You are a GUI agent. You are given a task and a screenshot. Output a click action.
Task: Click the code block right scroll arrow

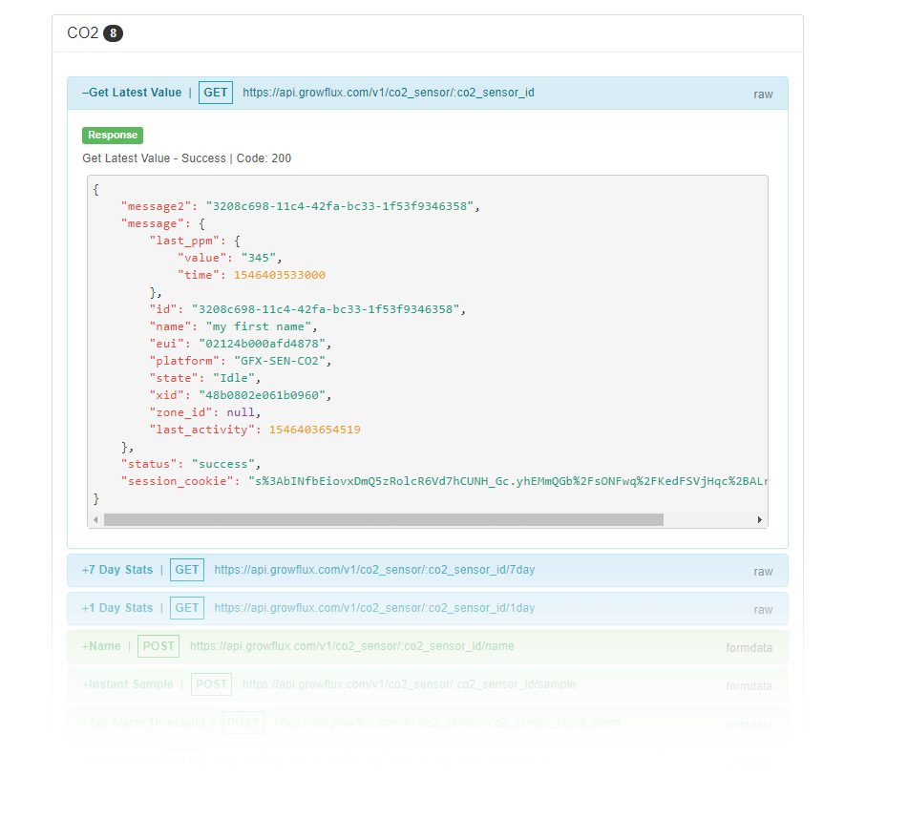[760, 520]
